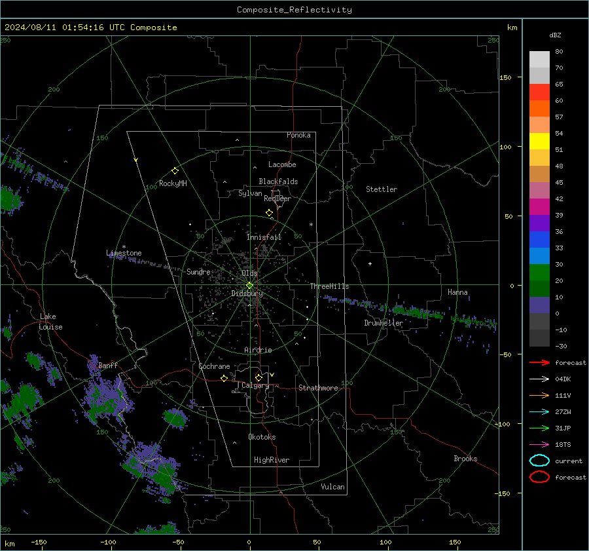Click the magenta 18TS arrow legend icon
The image size is (589, 551).
539,445
